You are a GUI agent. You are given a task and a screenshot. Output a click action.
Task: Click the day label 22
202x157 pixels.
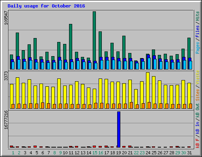(x=136, y=153)
